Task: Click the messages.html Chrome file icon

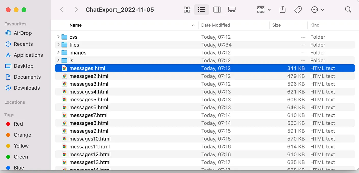Action: coord(64,68)
